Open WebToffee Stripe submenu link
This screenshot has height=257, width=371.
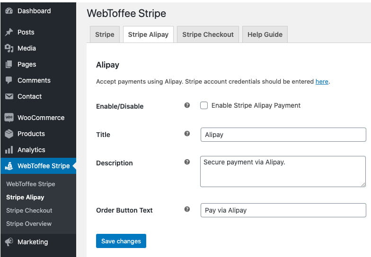30,184
